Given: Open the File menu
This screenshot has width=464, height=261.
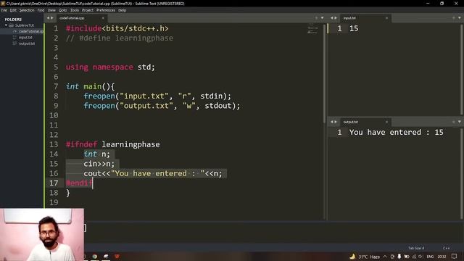Looking at the screenshot, I should pyautogui.click(x=4, y=10).
